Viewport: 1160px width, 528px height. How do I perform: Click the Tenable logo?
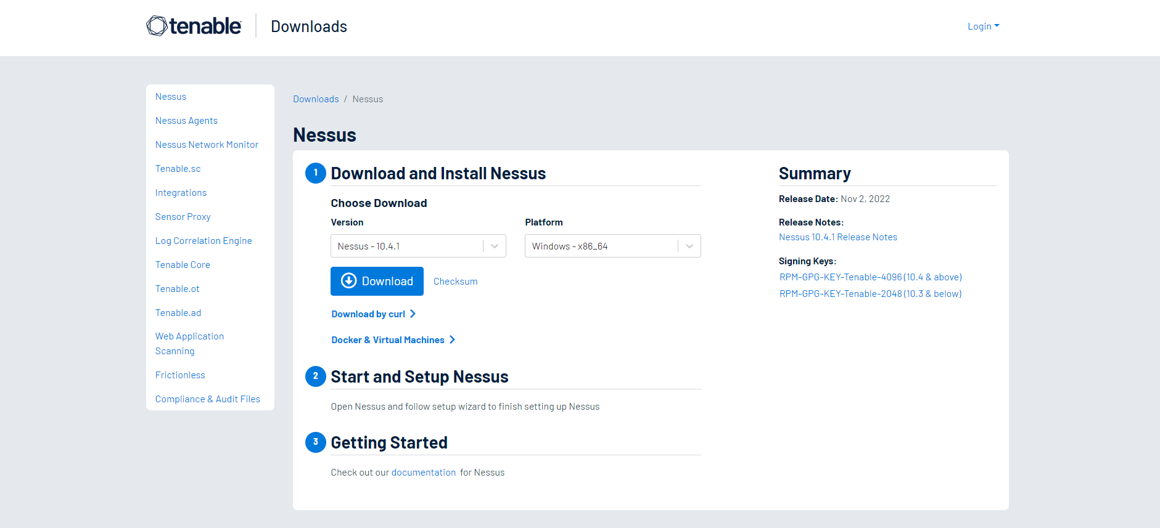(x=194, y=26)
